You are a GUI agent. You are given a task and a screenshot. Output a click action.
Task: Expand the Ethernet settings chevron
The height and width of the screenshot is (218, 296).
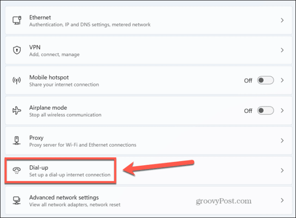(282, 20)
